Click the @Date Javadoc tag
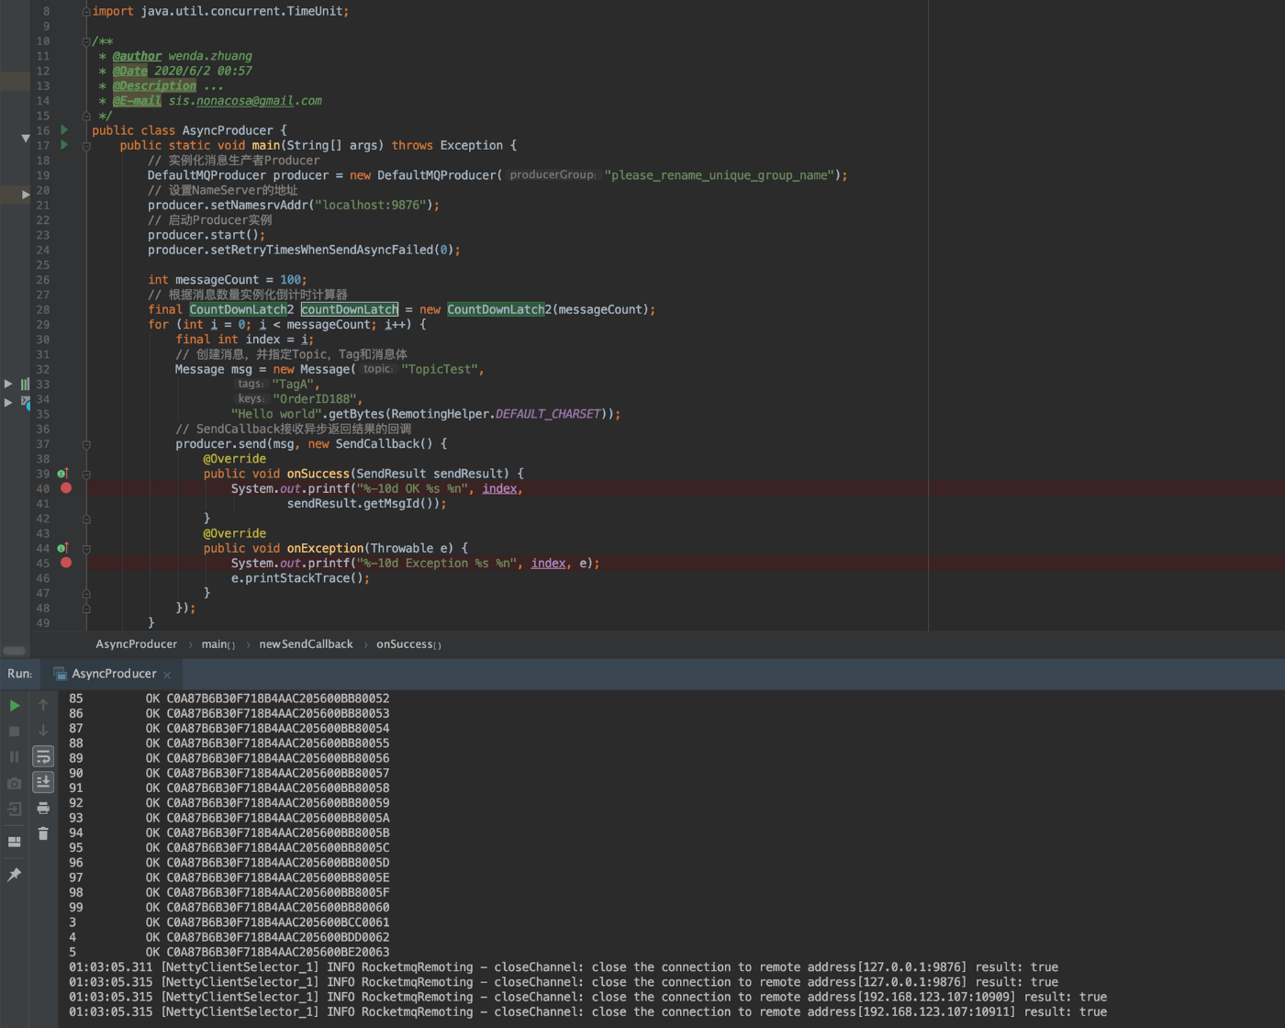The height and width of the screenshot is (1028, 1285). (130, 71)
